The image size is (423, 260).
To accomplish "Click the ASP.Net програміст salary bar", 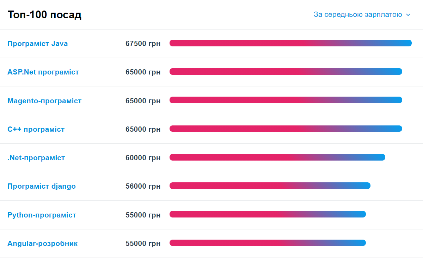I will point(286,72).
